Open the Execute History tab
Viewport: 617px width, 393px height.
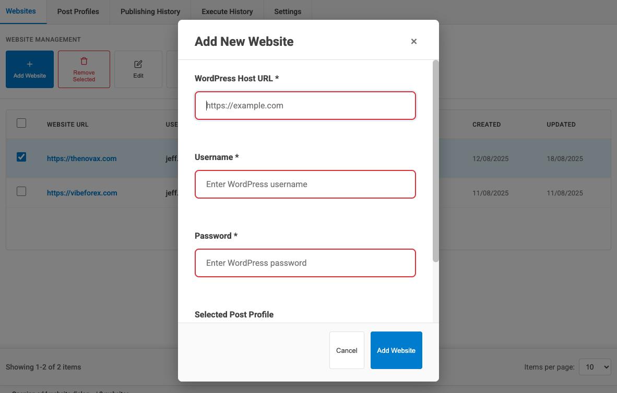(227, 12)
